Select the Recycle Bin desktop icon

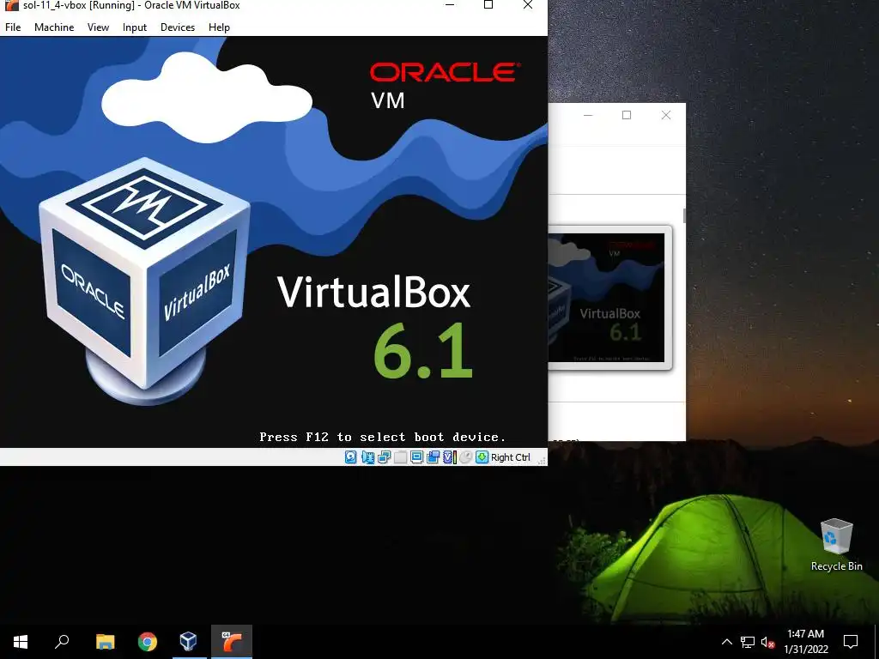point(836,545)
